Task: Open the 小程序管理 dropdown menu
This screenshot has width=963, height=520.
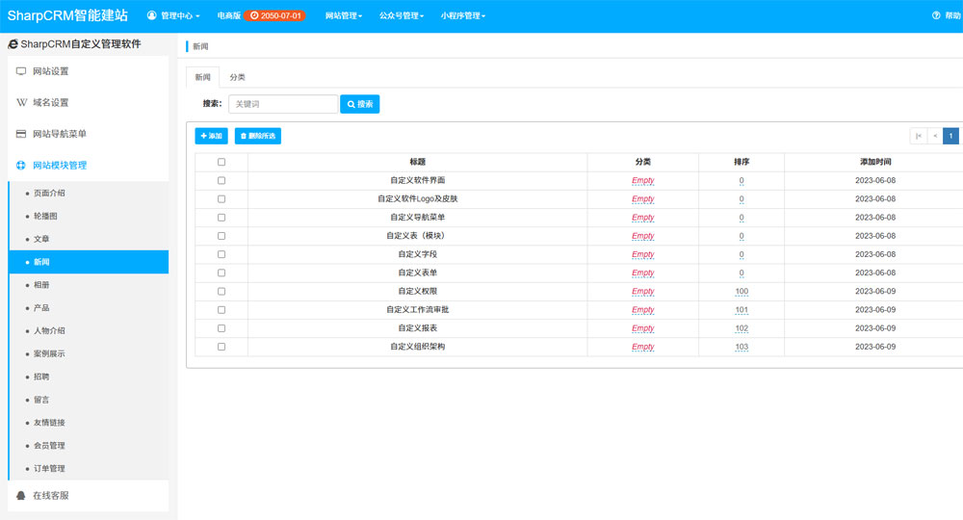Action: (x=462, y=16)
